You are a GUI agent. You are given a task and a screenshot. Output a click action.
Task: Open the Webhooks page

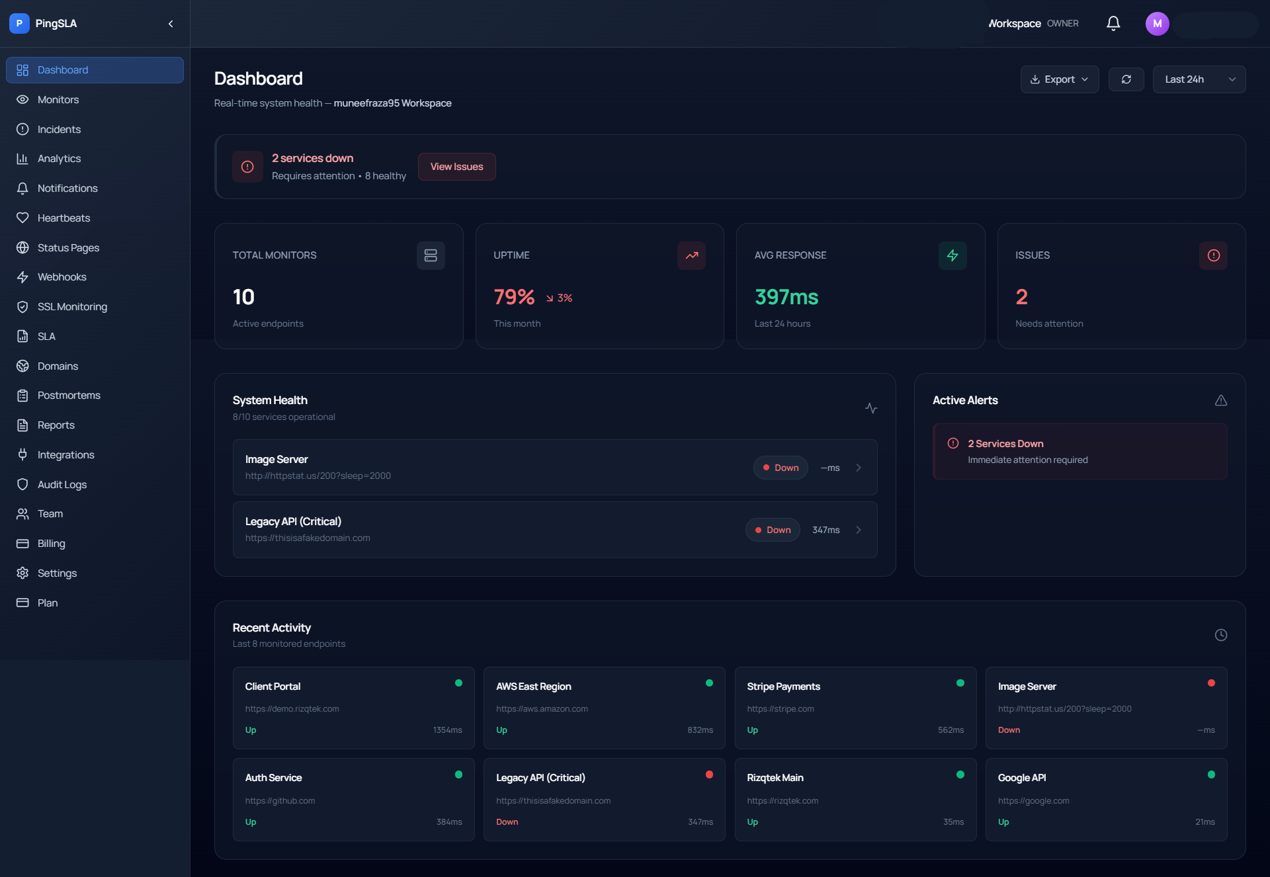point(62,276)
